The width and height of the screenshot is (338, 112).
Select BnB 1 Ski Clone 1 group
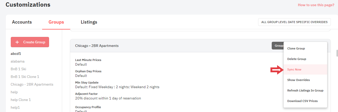[25, 77]
